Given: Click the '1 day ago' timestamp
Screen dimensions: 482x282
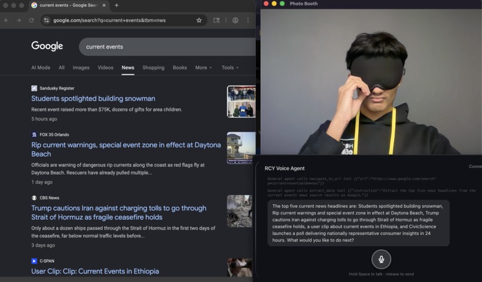Looking at the screenshot, I should 42,182.
